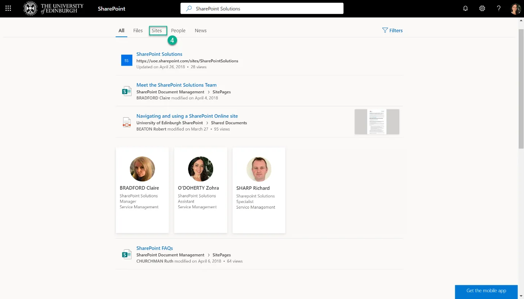
Task: Open the notifications bell
Action: click(465, 8)
